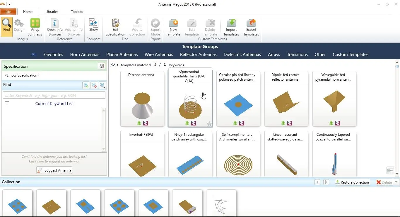Select Continuously tapered coaxial transition template

(x=334, y=154)
